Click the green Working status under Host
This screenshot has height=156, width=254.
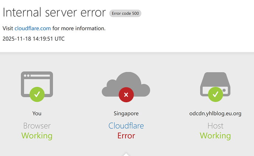[215, 136]
